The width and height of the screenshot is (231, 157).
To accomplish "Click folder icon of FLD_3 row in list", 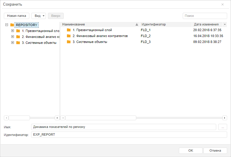I will tap(69, 42).
